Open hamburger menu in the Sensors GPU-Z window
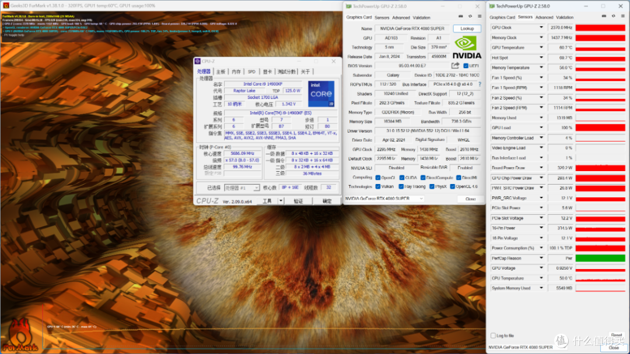 (x=623, y=16)
